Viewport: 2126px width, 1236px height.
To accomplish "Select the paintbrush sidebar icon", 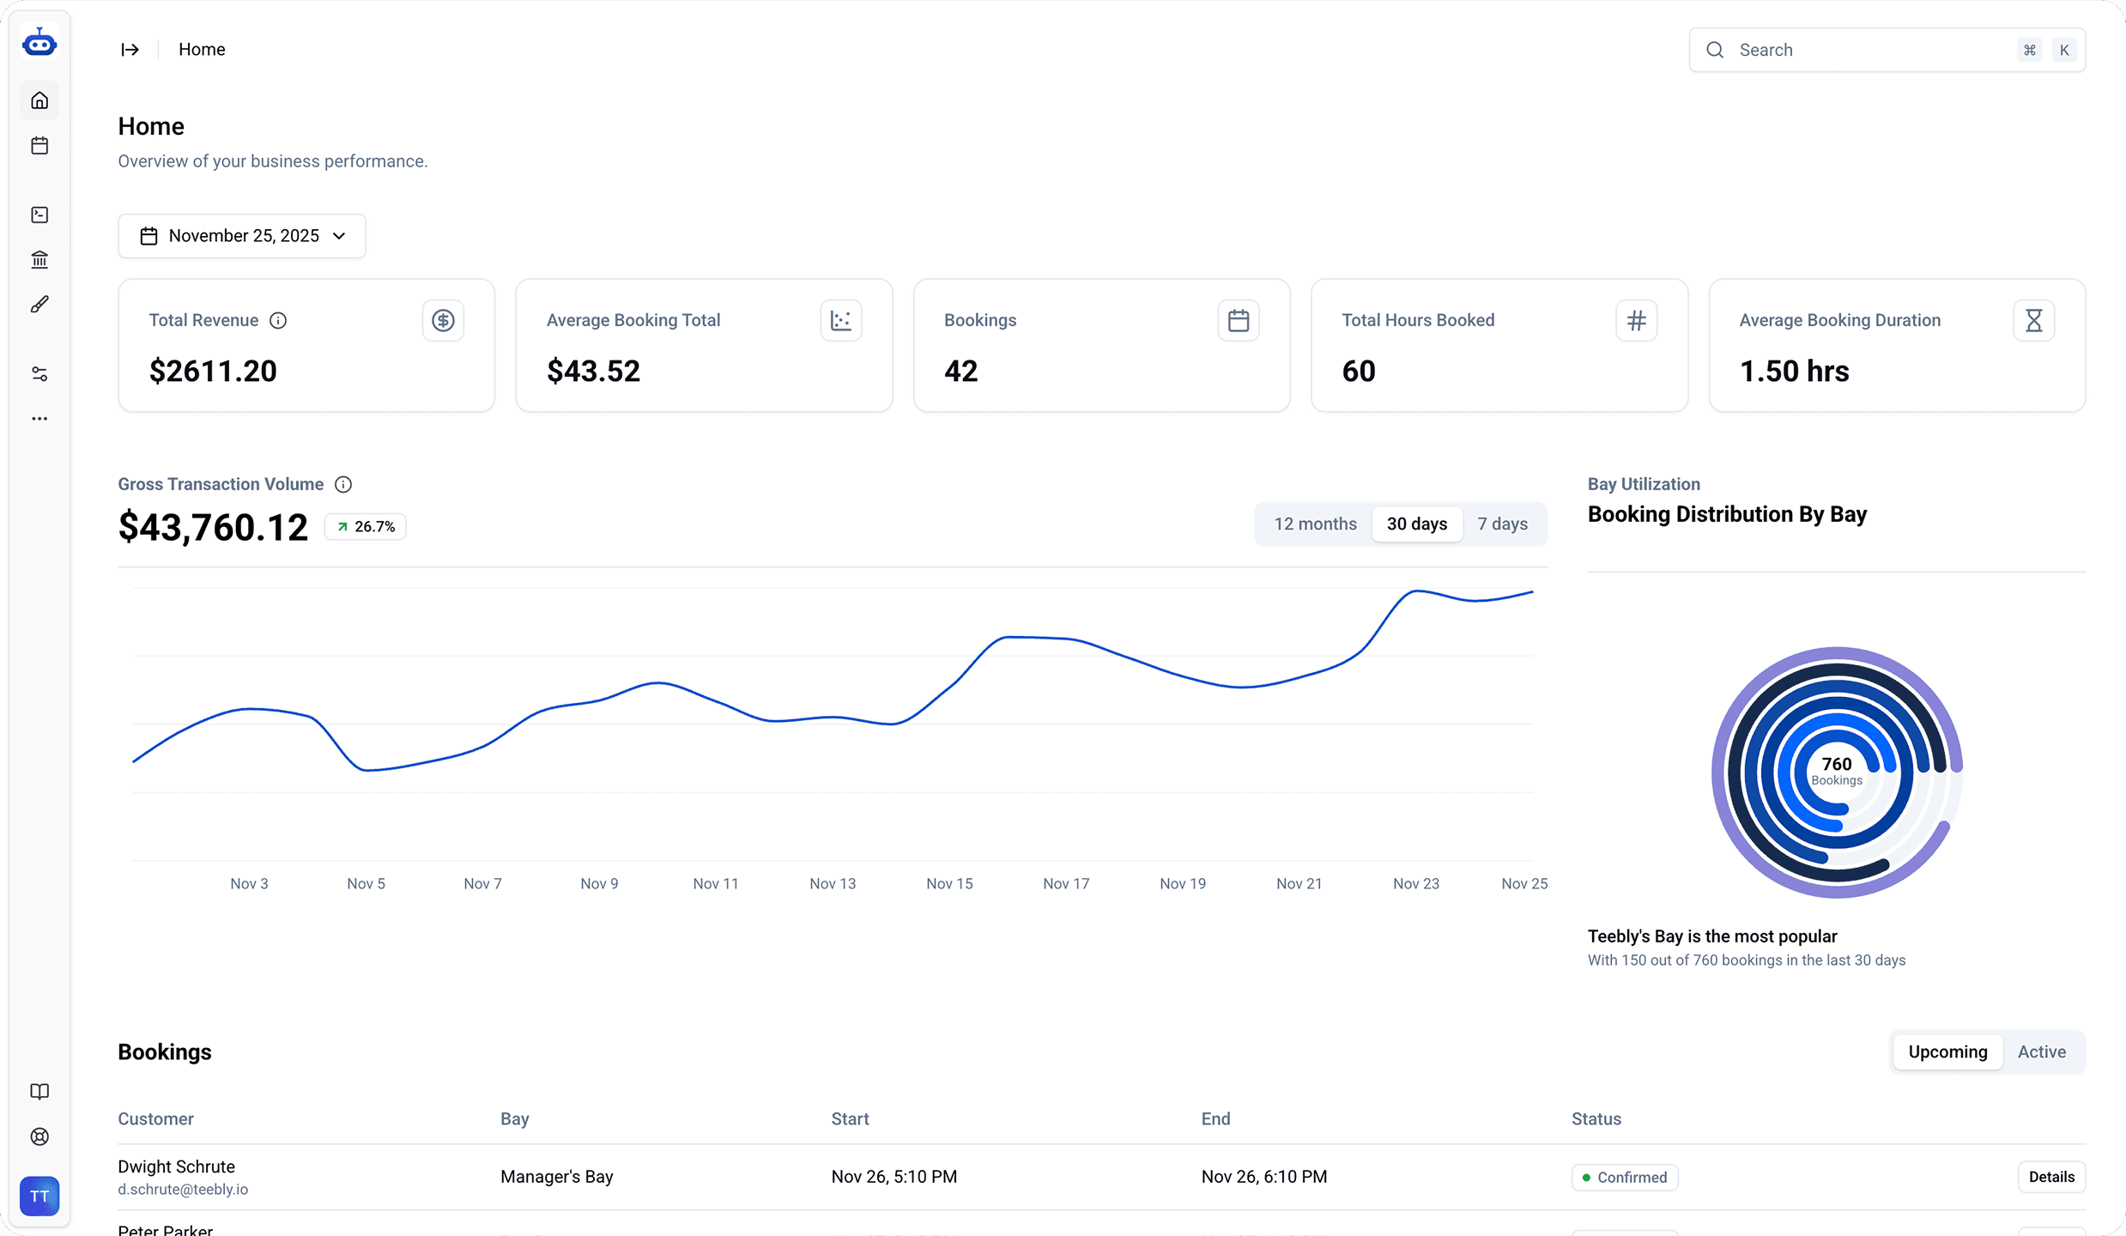I will [39, 305].
